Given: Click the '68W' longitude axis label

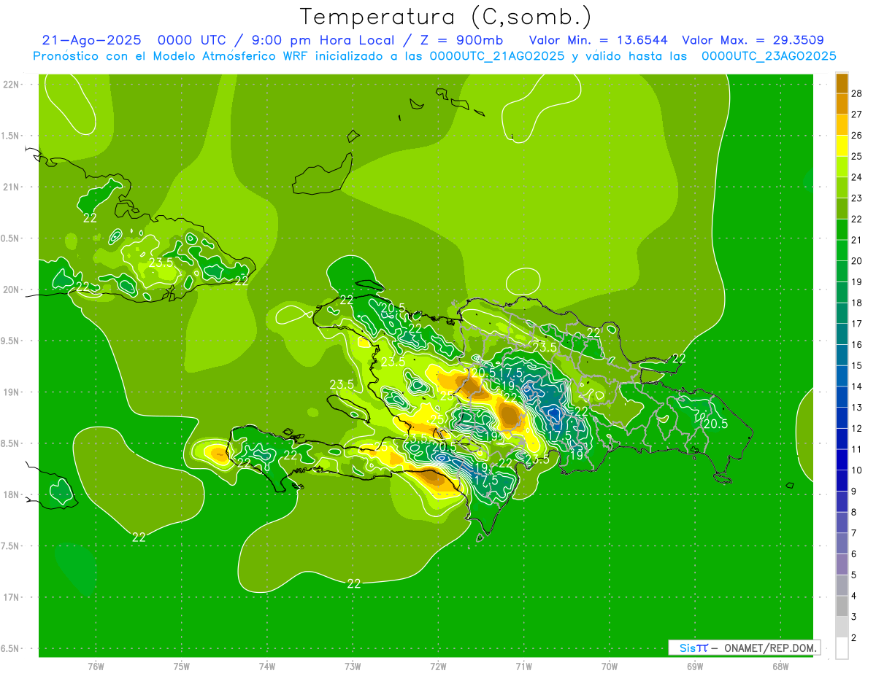Looking at the screenshot, I should coord(780,666).
